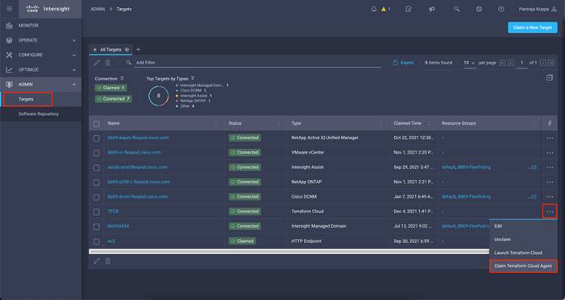Viewport: 565px width, 300px height.
Task: Open global search magnifier in header
Action: click(x=456, y=10)
